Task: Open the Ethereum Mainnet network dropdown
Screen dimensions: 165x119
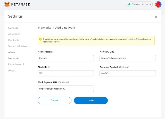Action: pyautogui.click(x=140, y=4)
